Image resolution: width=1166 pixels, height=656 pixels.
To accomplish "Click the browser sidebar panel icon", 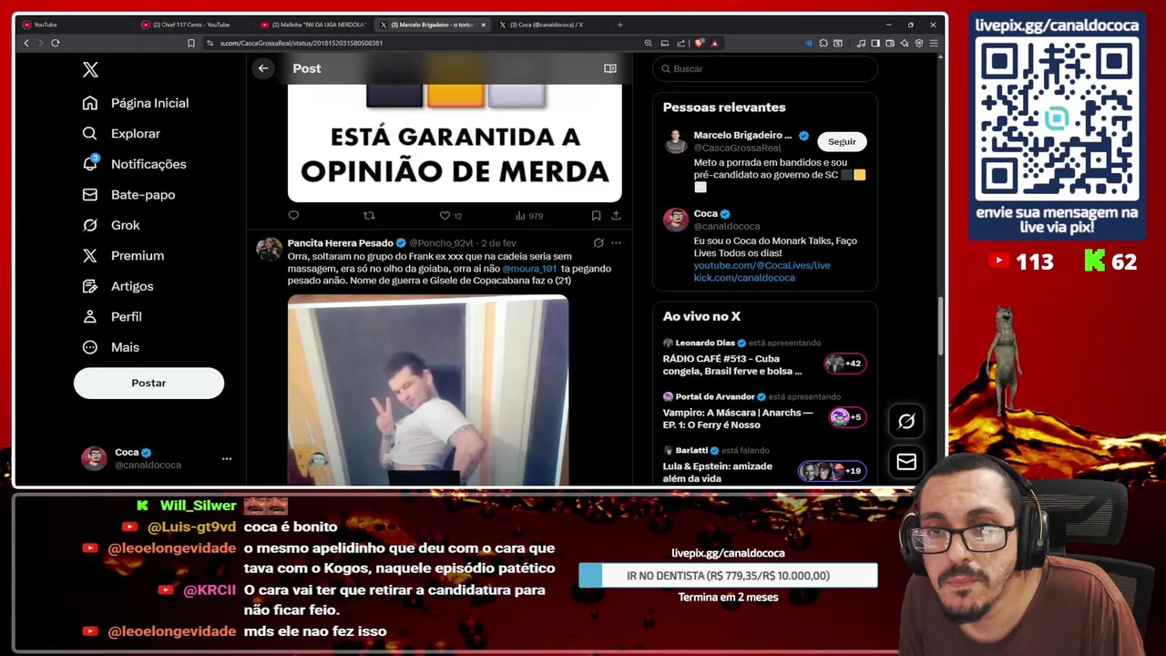I will [x=875, y=43].
